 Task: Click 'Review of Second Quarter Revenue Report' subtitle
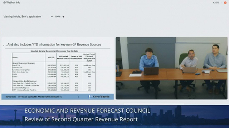(x=81, y=119)
